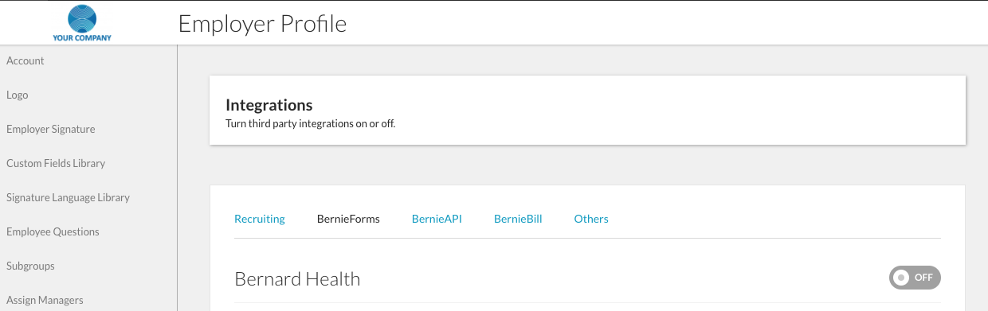988x311 pixels.
Task: Go to Assign Managers
Action: coord(45,300)
